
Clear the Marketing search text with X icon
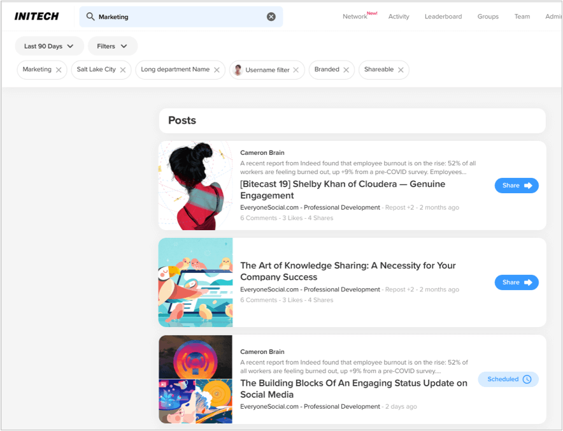pos(271,17)
